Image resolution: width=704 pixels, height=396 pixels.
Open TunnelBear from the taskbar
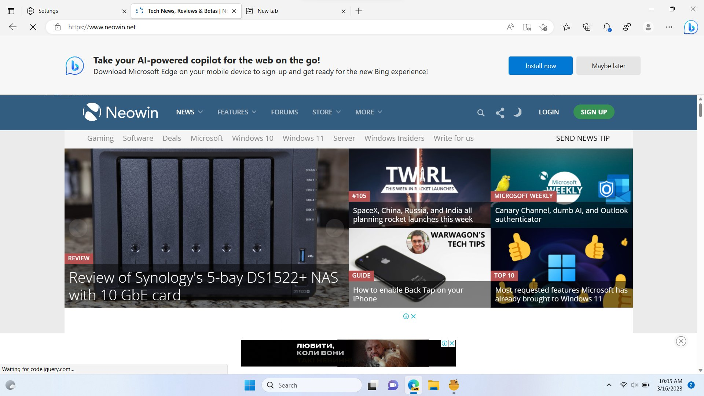tap(454, 385)
